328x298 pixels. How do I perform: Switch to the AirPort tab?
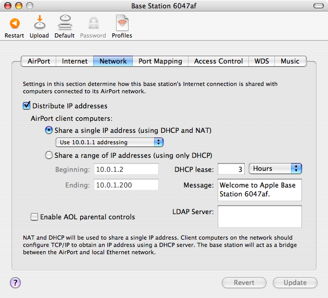(x=39, y=61)
